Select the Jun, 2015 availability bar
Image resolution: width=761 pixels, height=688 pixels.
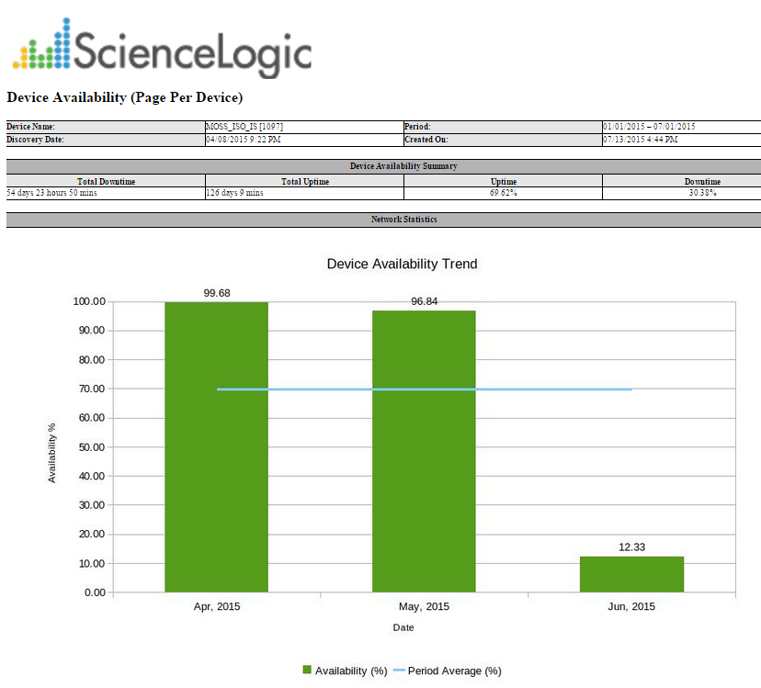631,574
